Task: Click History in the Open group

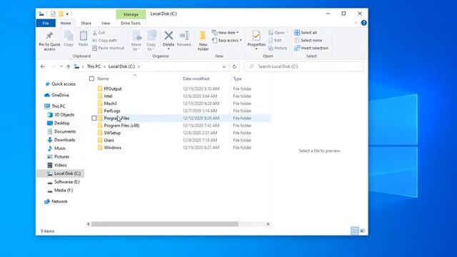Action: pos(278,48)
